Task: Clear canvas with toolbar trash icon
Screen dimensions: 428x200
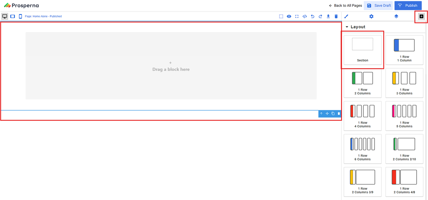Action: [336, 16]
